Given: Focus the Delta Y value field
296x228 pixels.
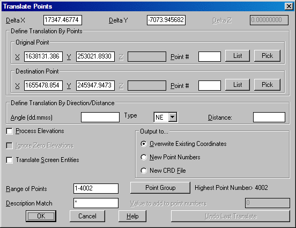Looking at the screenshot, I should coord(166,20).
